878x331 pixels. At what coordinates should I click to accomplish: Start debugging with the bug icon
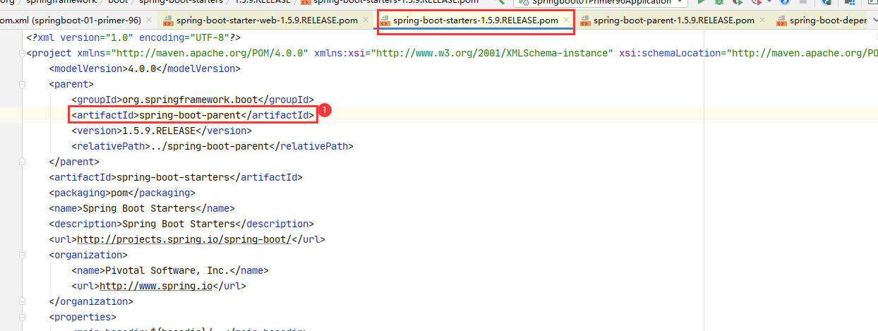pyautogui.click(x=719, y=3)
